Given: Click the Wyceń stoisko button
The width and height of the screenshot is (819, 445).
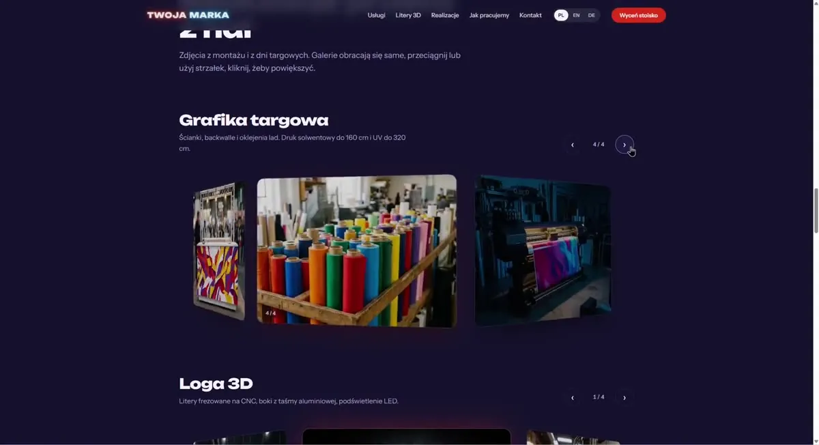Looking at the screenshot, I should (638, 15).
